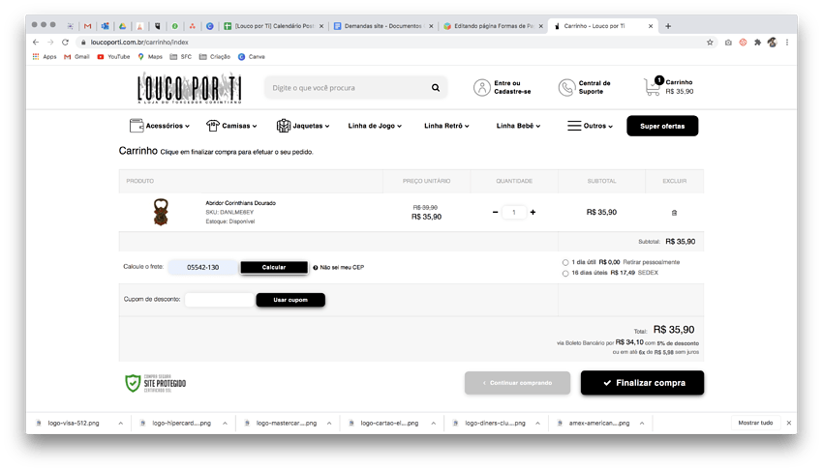Image resolution: width=823 pixels, height=471 pixels.
Task: Click the Super ofertas button
Action: click(662, 126)
